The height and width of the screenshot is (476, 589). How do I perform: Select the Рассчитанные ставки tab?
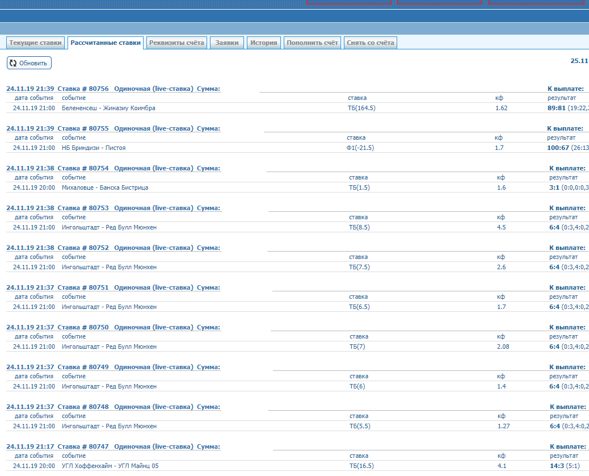pos(106,43)
